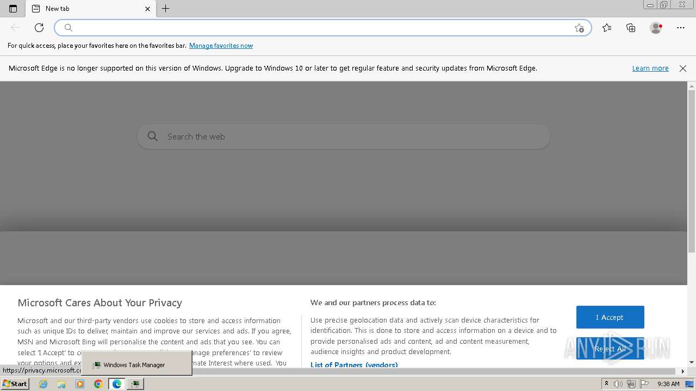Click the scrollbar up arrow
Screen dimensions: 696x391
point(692,86)
